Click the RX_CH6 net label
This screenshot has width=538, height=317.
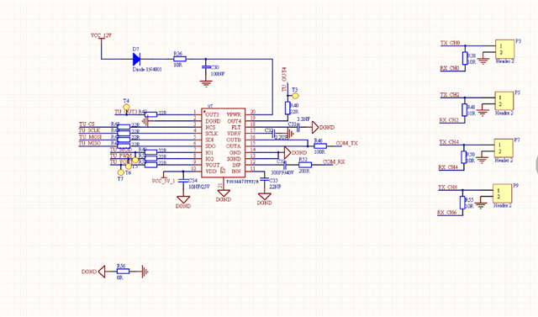[447, 213]
